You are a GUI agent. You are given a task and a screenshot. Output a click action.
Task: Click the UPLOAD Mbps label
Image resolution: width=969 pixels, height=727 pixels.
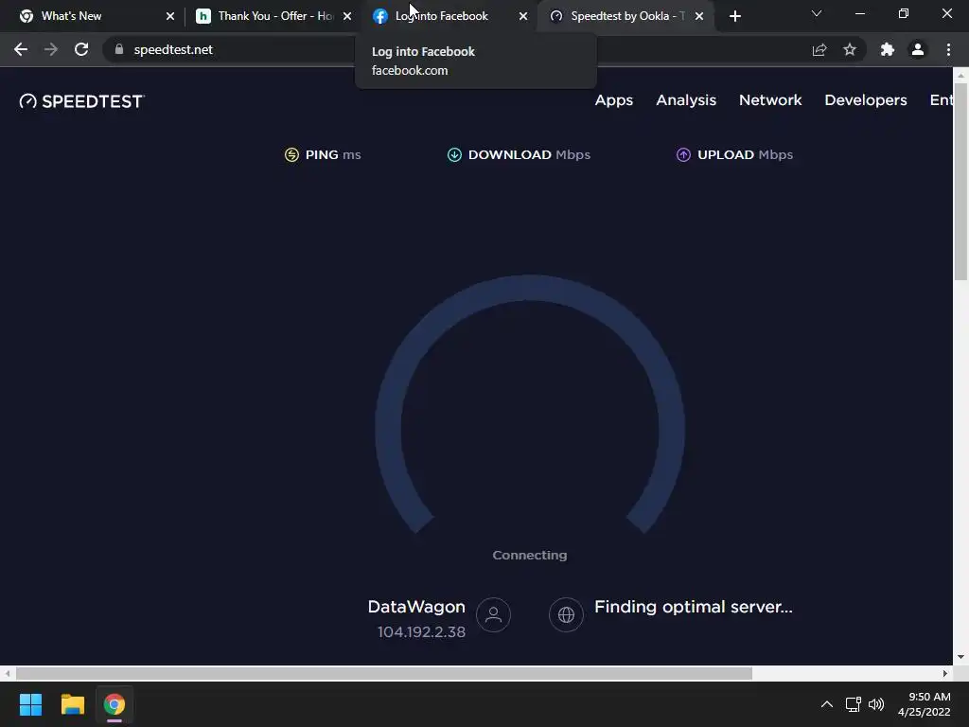[745, 154]
